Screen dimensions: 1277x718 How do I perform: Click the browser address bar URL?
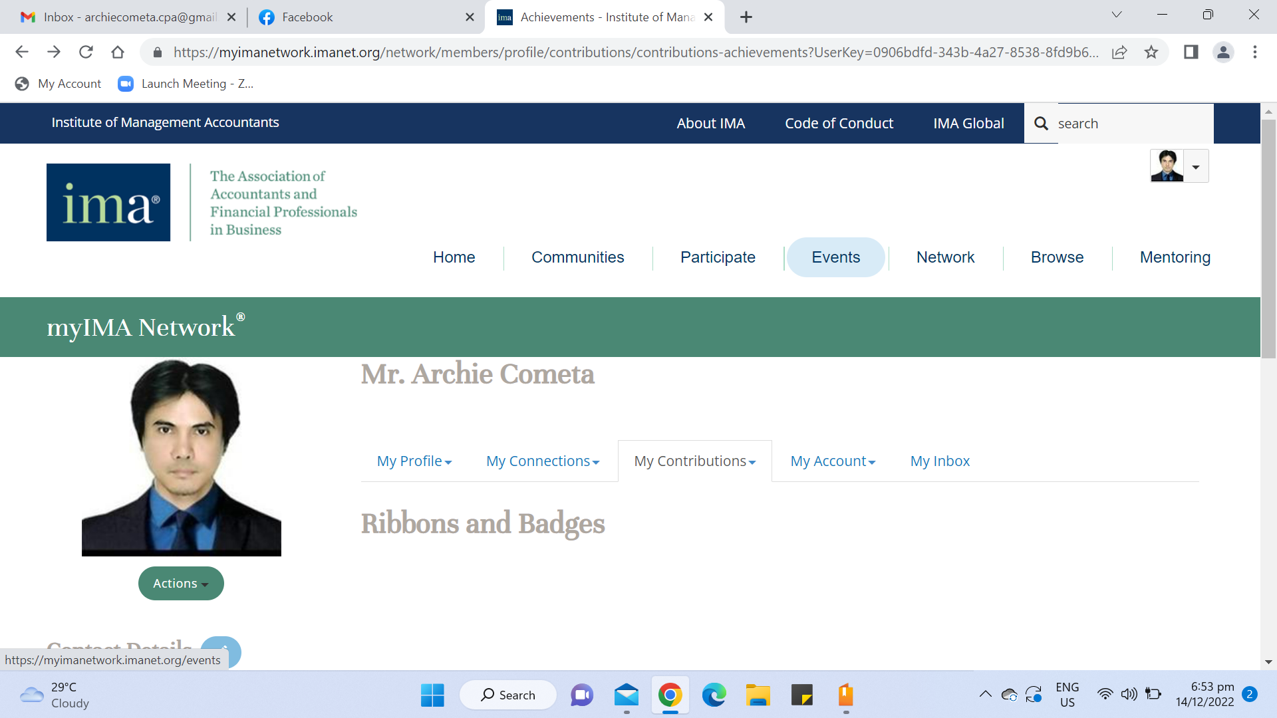point(636,52)
